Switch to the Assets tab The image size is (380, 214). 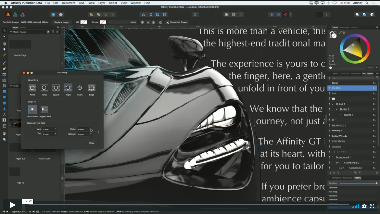coord(23,27)
